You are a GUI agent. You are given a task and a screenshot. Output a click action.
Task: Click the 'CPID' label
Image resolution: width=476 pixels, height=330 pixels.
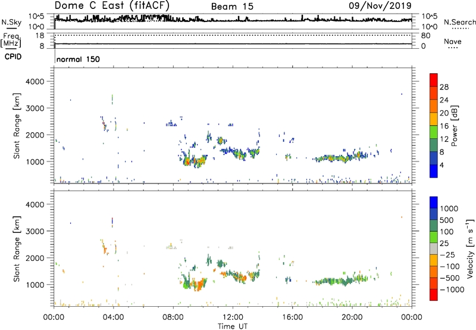pos(13,57)
